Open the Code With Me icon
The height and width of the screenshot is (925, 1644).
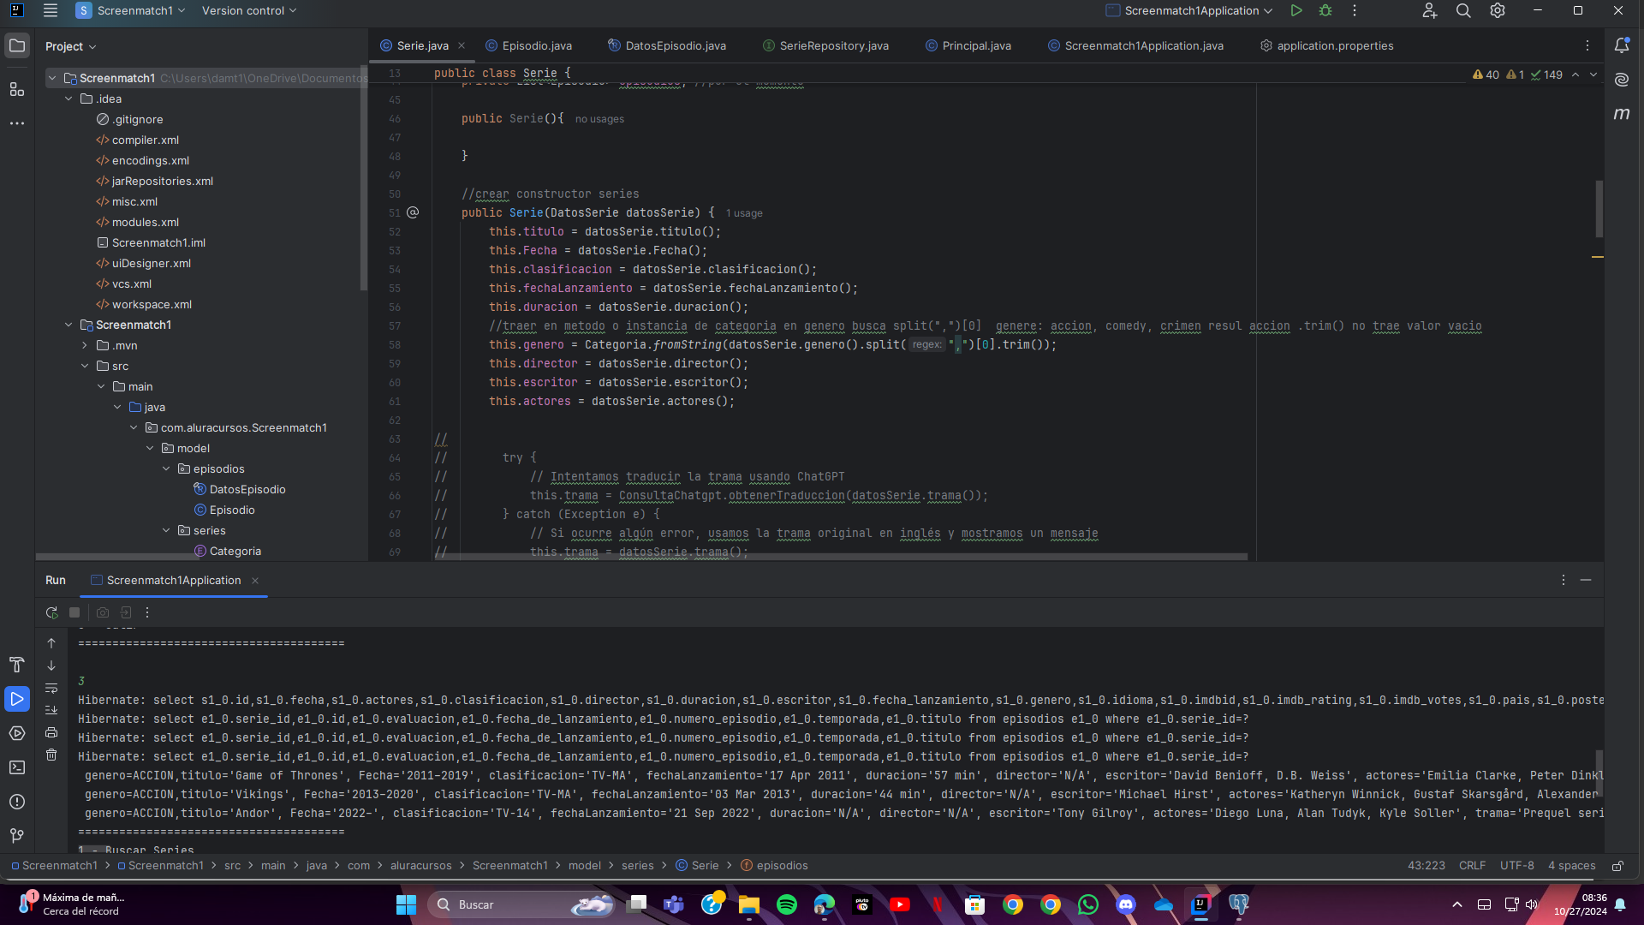[1429, 10]
